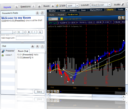The height and width of the screenshot is (109, 128).
Task: Click the room lock icon
Action: coord(53,6)
